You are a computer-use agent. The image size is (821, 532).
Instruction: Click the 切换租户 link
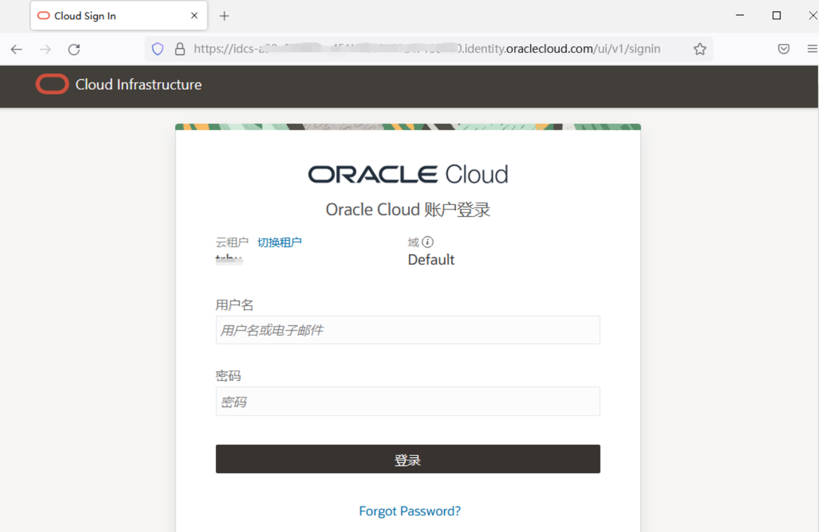pos(280,242)
